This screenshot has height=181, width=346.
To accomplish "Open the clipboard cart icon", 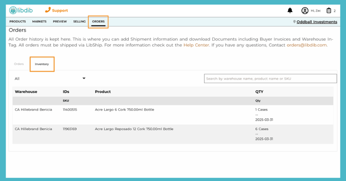I will (329, 11).
